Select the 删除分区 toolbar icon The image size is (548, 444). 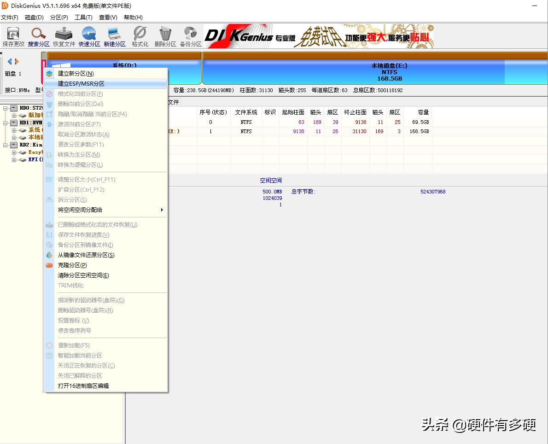(x=165, y=36)
